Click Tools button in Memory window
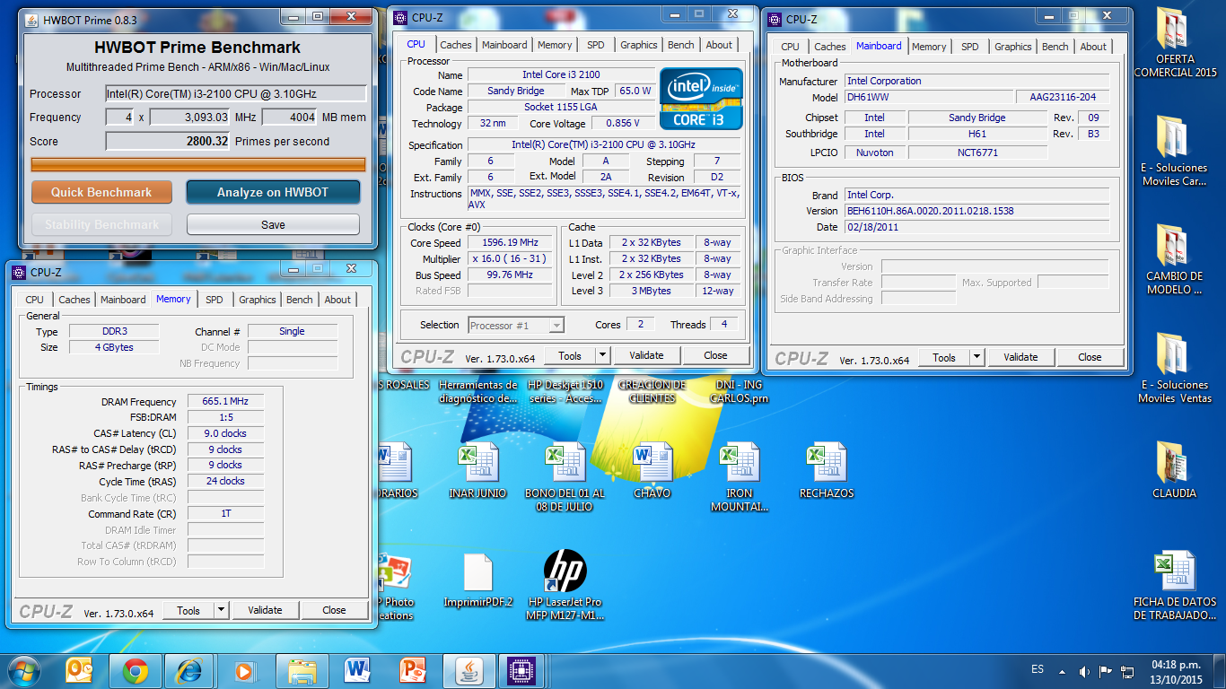 pos(188,610)
